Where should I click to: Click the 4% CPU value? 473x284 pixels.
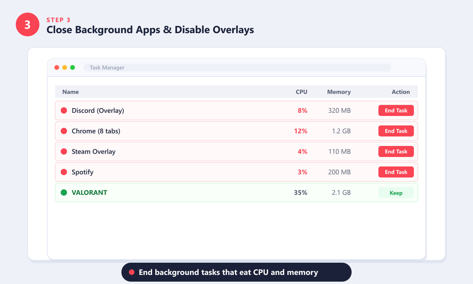pos(302,151)
